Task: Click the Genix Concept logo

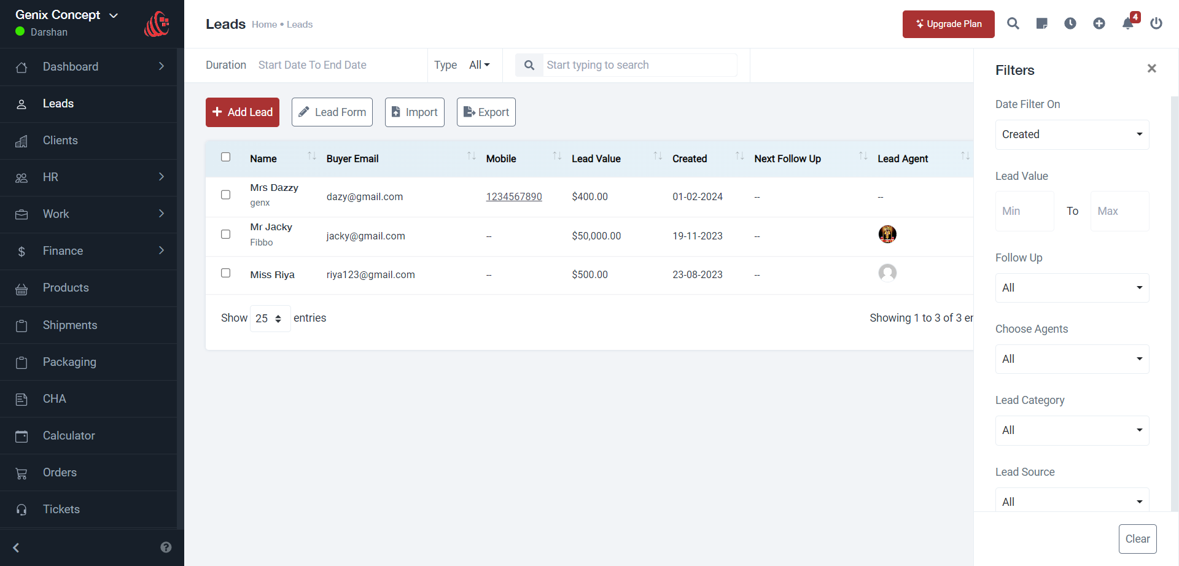Action: [x=157, y=24]
